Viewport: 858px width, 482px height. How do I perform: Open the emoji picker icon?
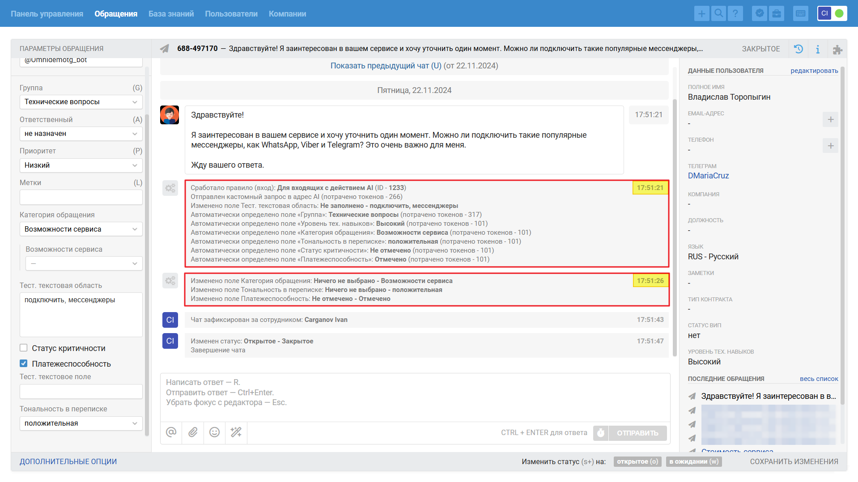(215, 432)
